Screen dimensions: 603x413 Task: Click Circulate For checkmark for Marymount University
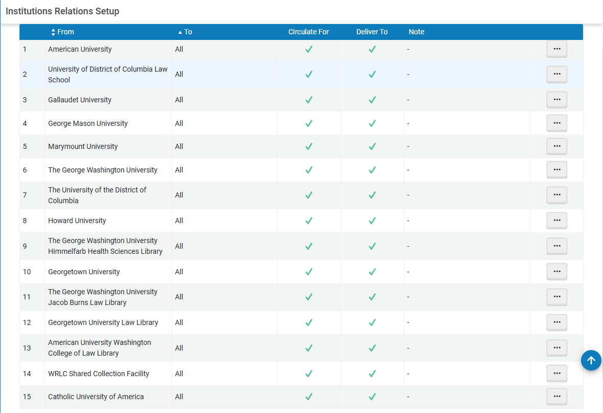click(309, 146)
